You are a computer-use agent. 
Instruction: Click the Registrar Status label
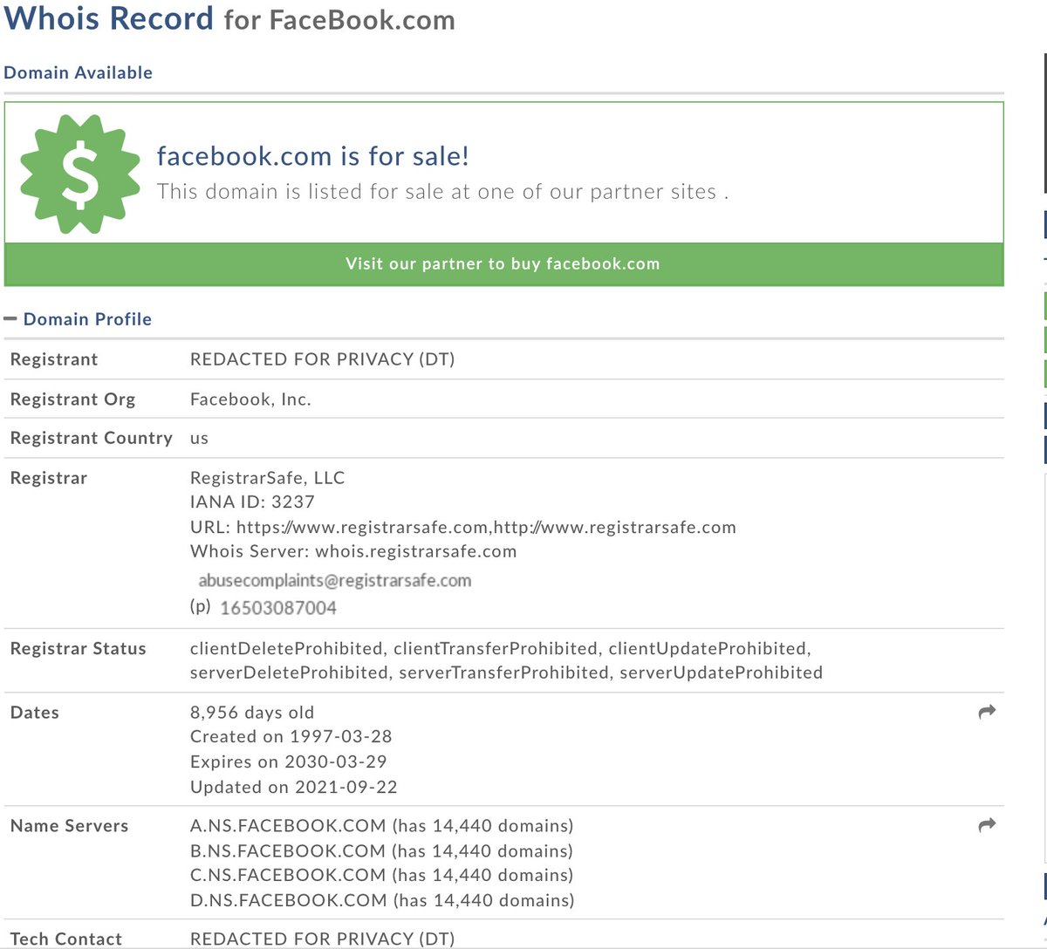click(78, 649)
